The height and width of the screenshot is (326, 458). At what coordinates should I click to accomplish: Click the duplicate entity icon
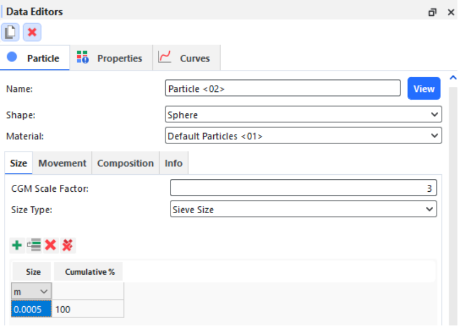tap(10, 32)
